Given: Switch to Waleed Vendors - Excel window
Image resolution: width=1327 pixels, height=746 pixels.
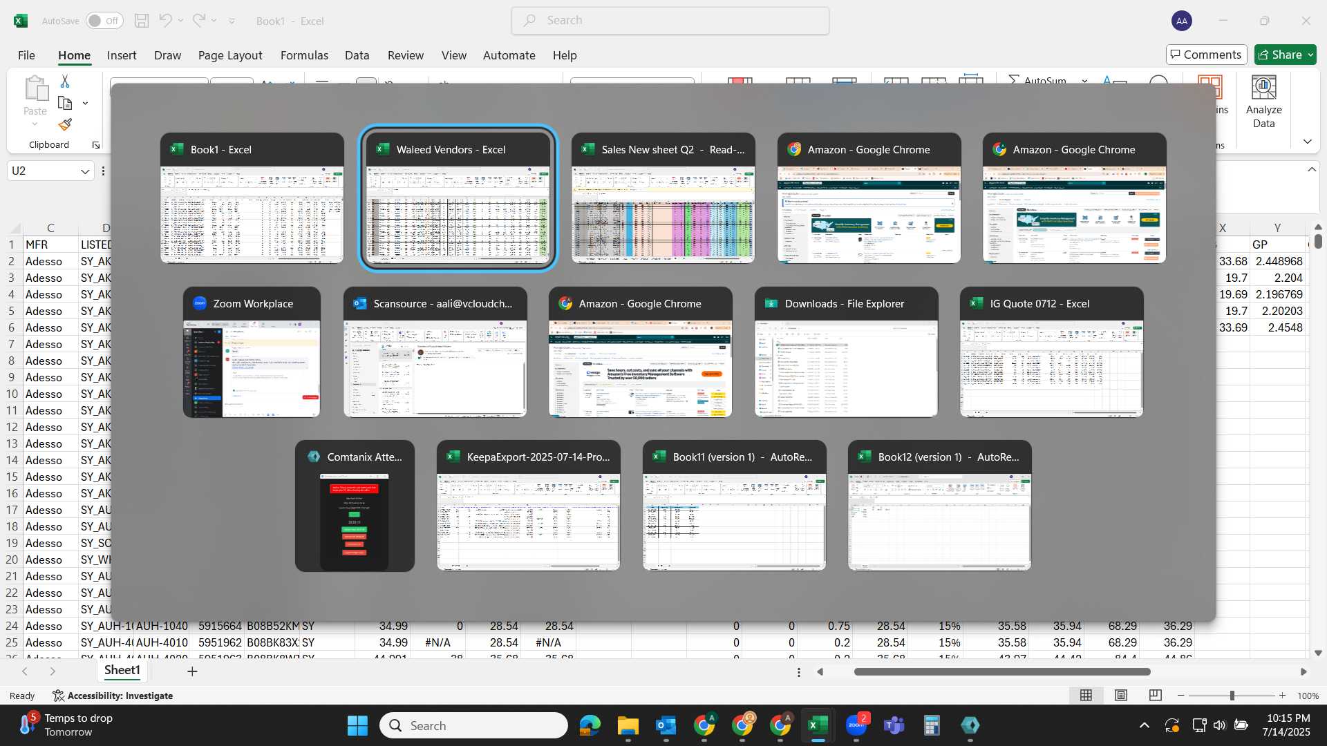Looking at the screenshot, I should pyautogui.click(x=458, y=198).
